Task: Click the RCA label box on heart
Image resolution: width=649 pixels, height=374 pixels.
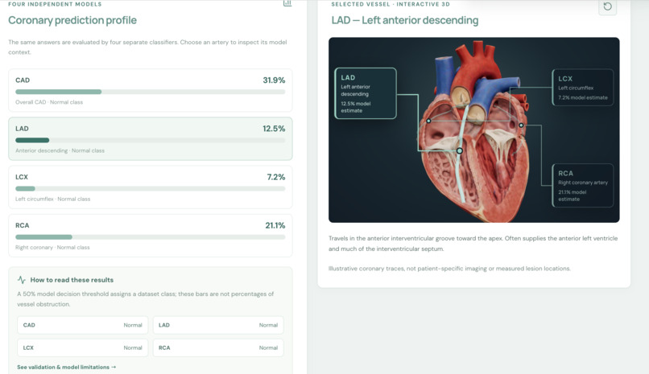Action: click(583, 186)
